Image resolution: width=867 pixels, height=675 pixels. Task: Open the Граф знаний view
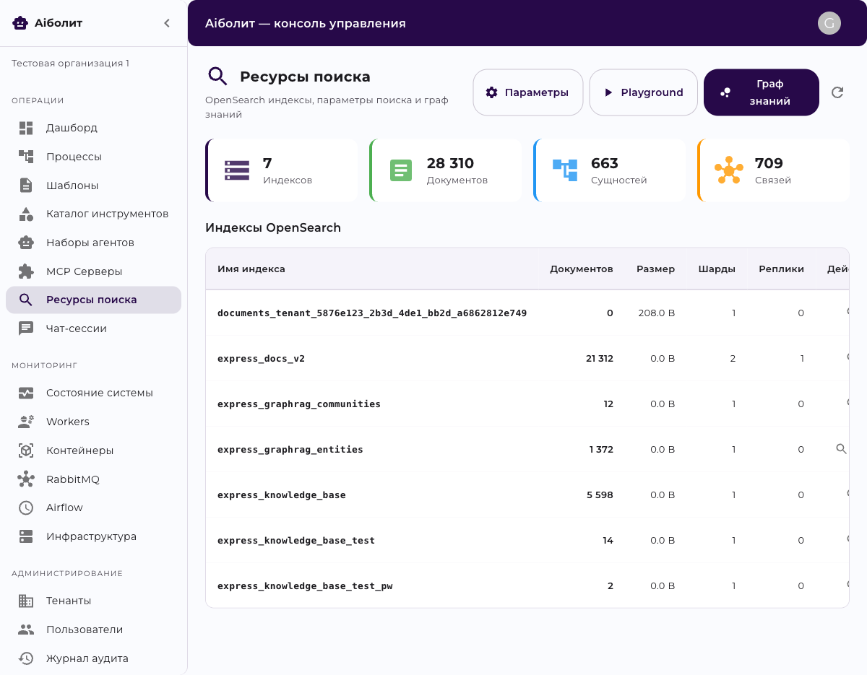pyautogui.click(x=761, y=92)
